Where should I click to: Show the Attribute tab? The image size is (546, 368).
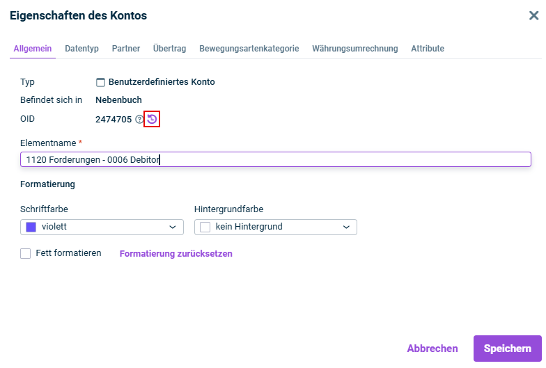pyautogui.click(x=428, y=49)
